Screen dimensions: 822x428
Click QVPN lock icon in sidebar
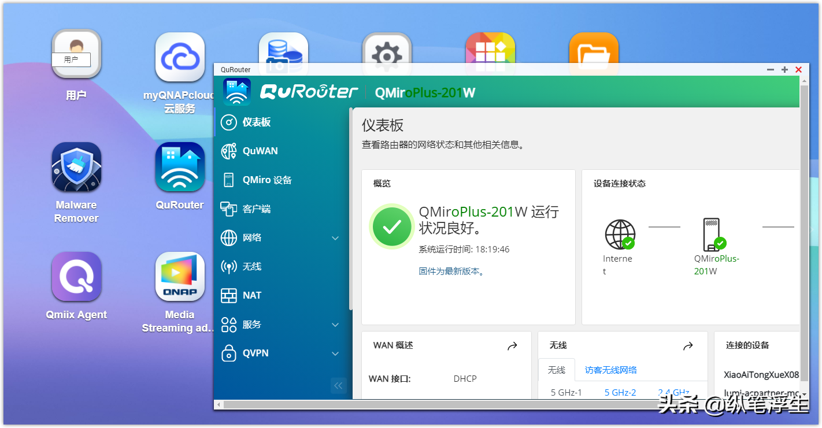(229, 353)
